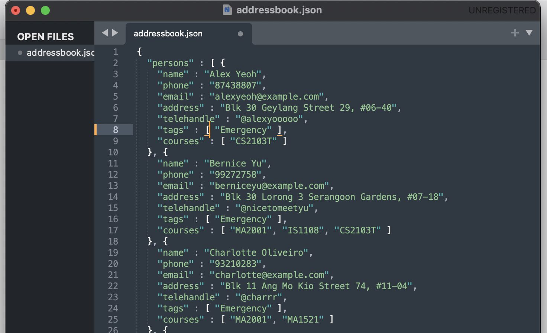Click "MA2001" course on line 25

click(x=251, y=319)
